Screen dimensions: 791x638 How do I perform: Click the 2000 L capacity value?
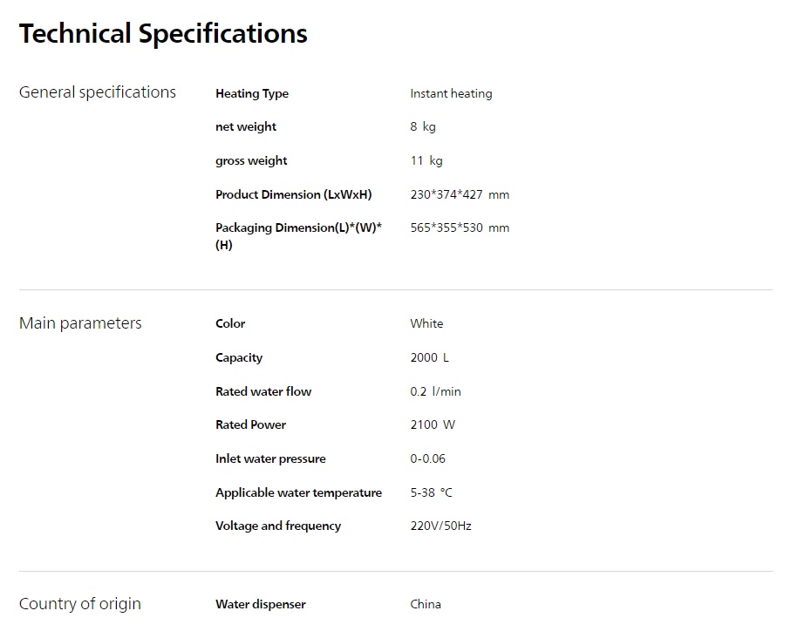[x=430, y=357]
